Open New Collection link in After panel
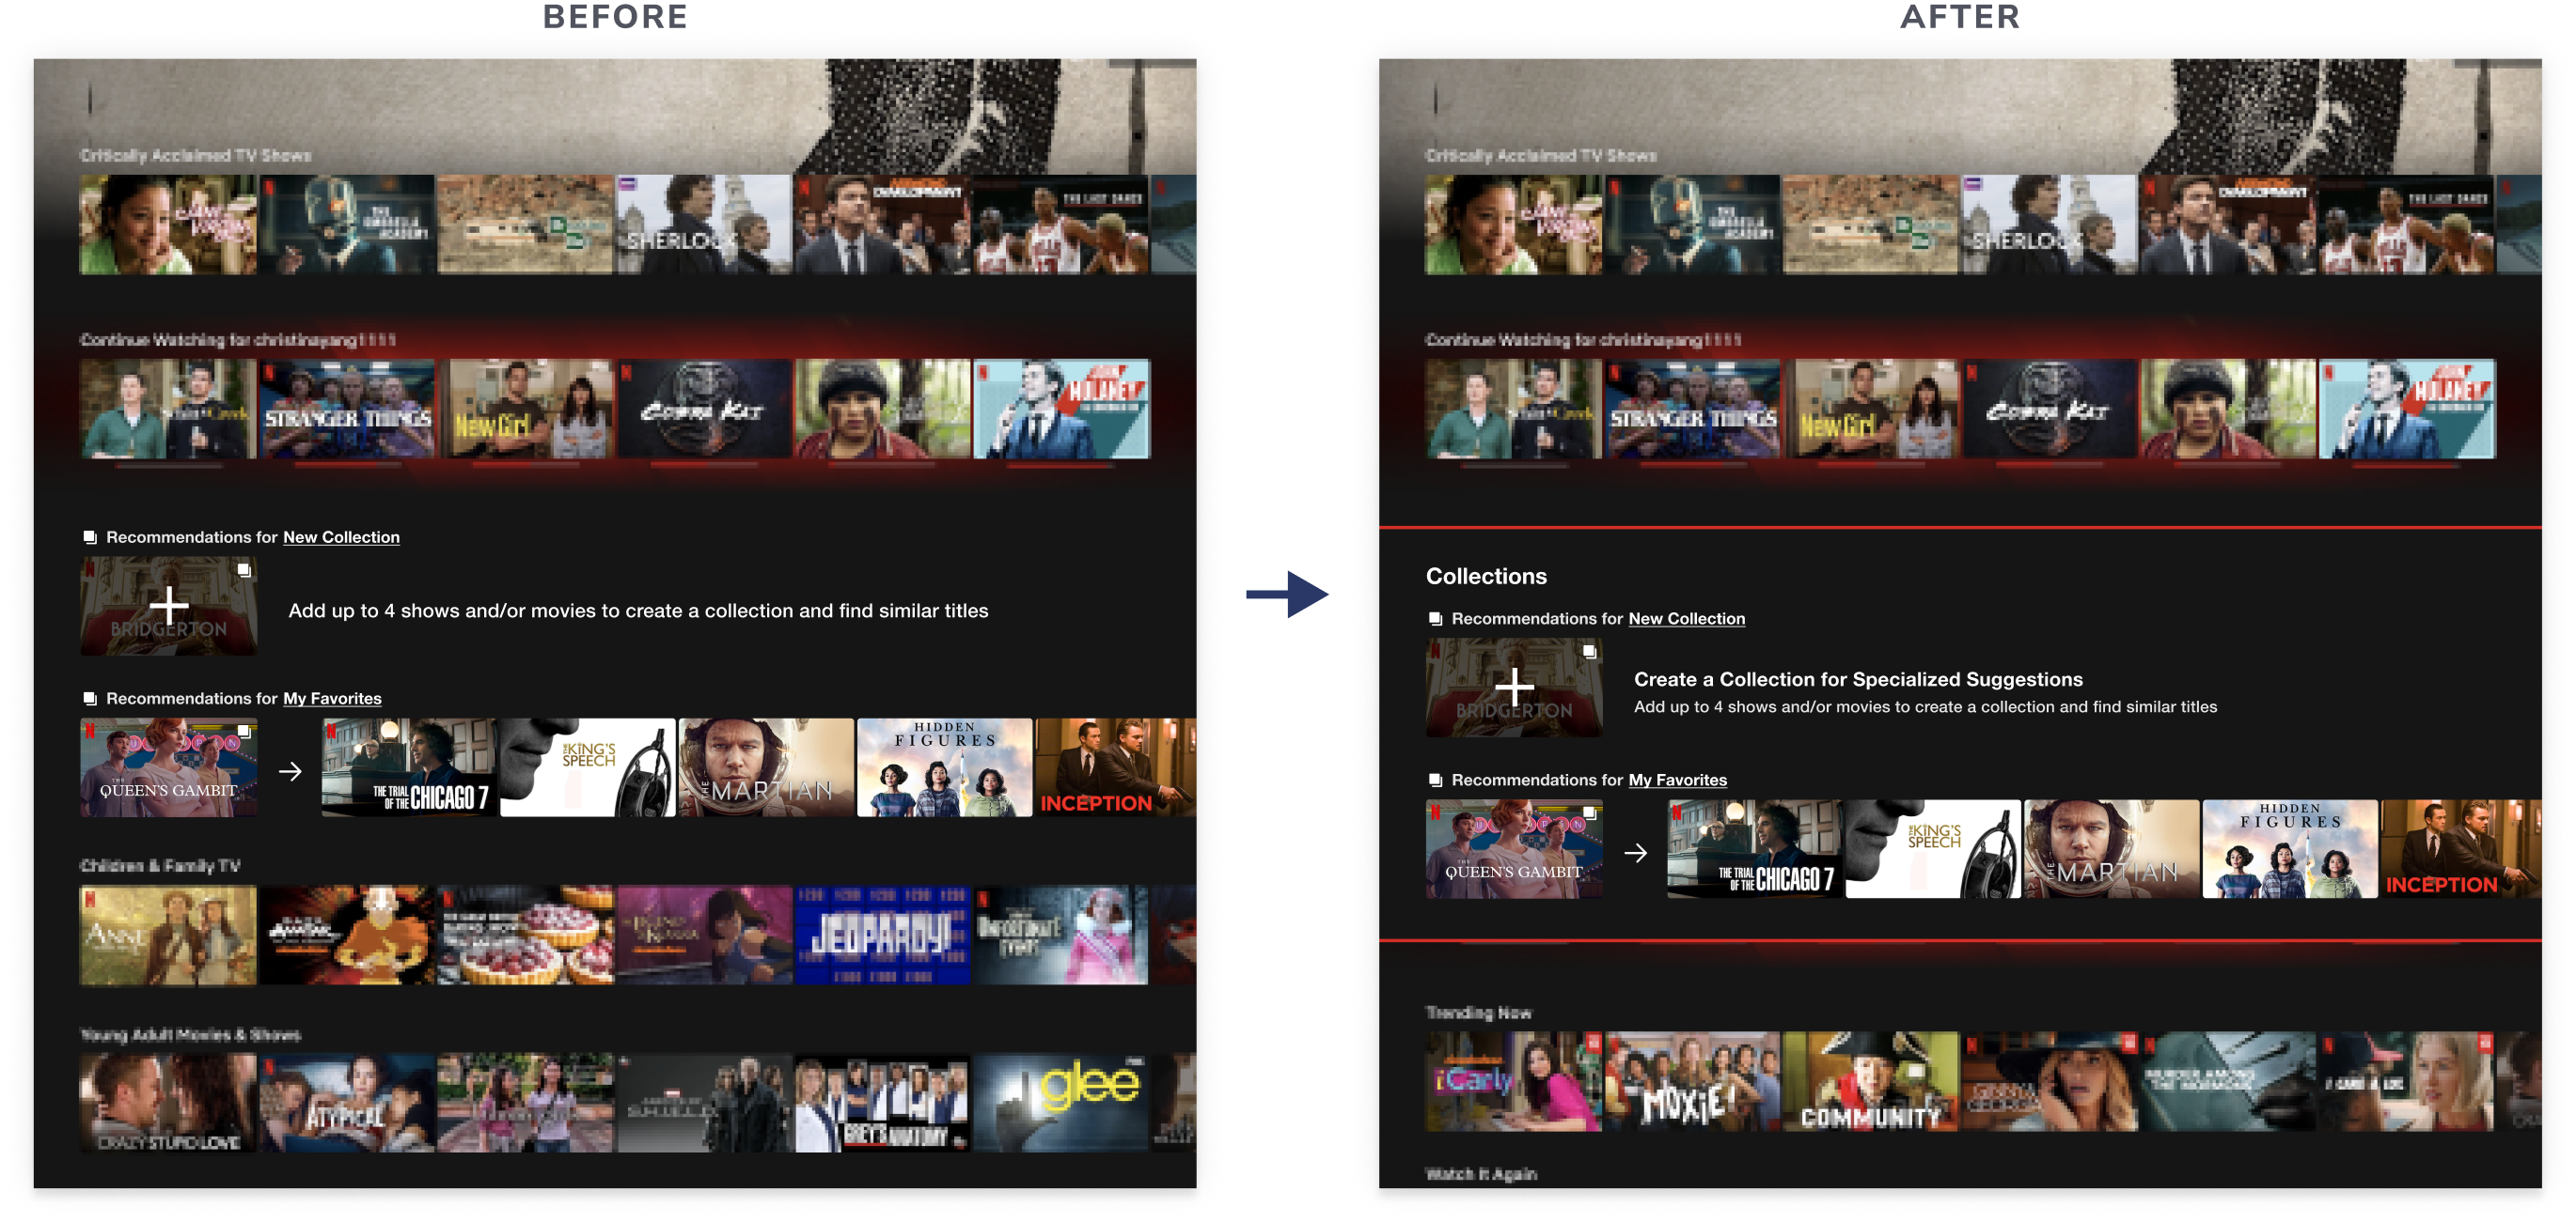 pos(1686,618)
